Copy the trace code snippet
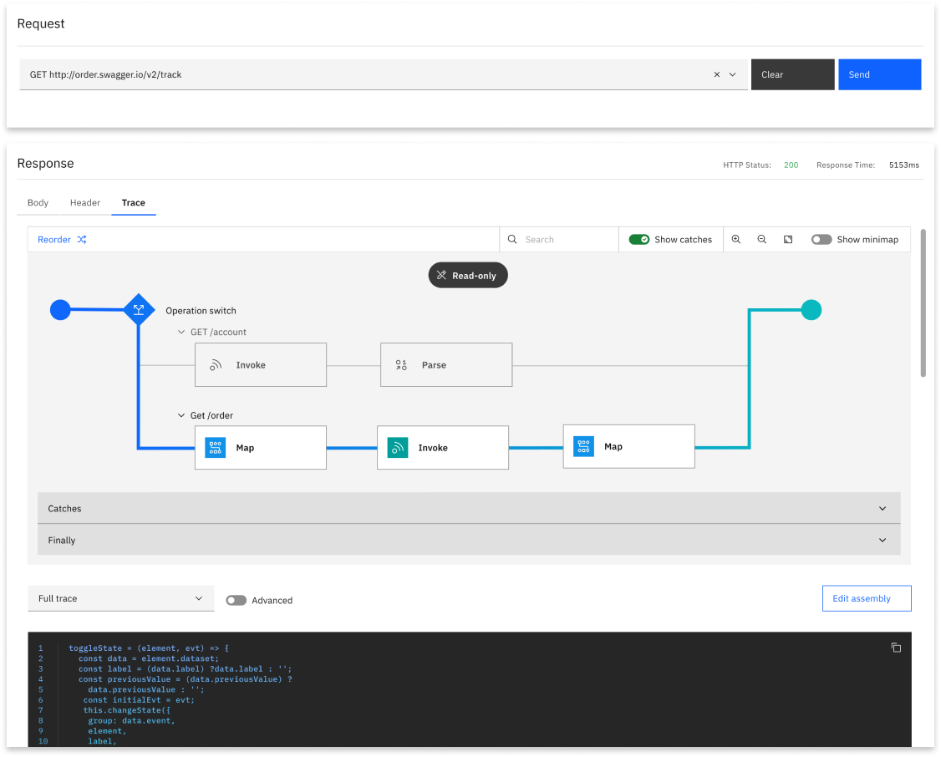941x757 pixels. [x=896, y=648]
